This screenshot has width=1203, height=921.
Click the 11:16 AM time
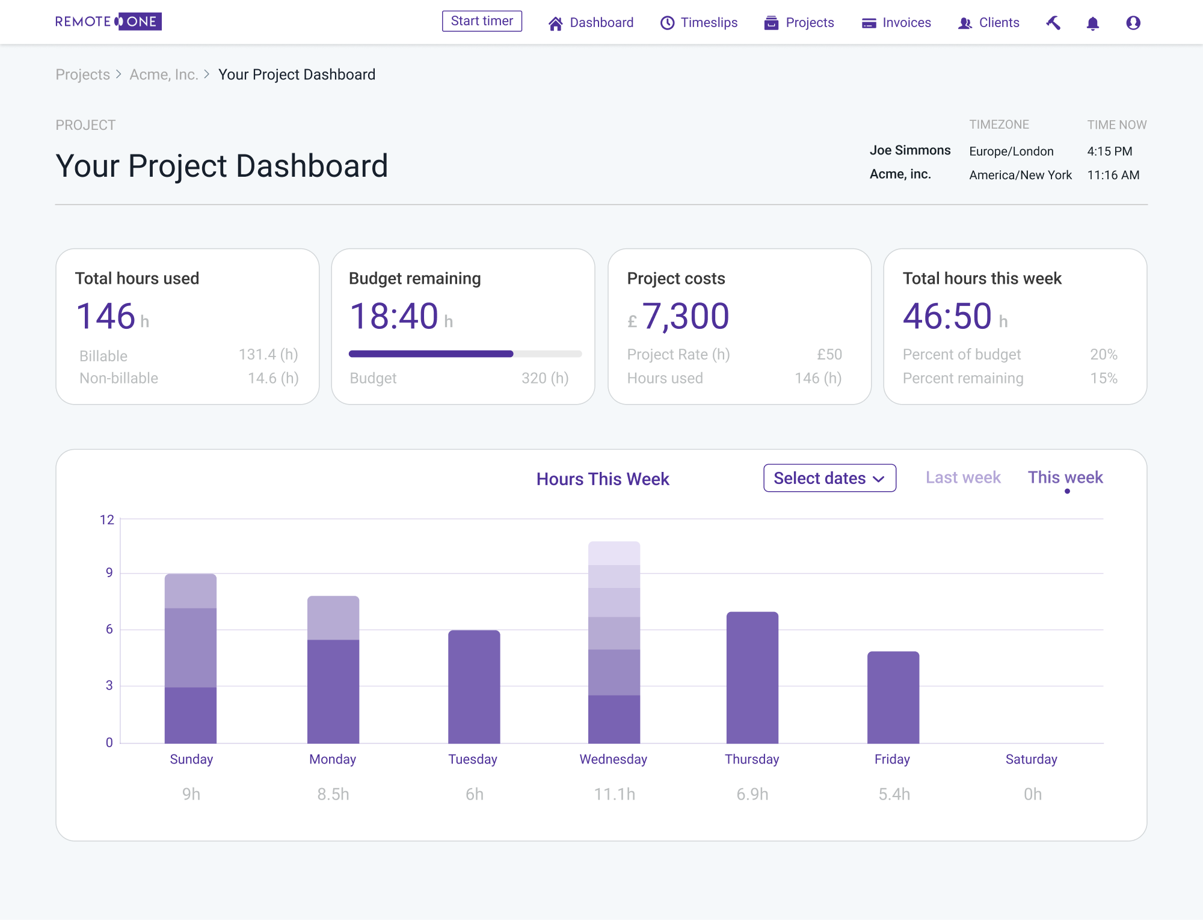coord(1113,175)
